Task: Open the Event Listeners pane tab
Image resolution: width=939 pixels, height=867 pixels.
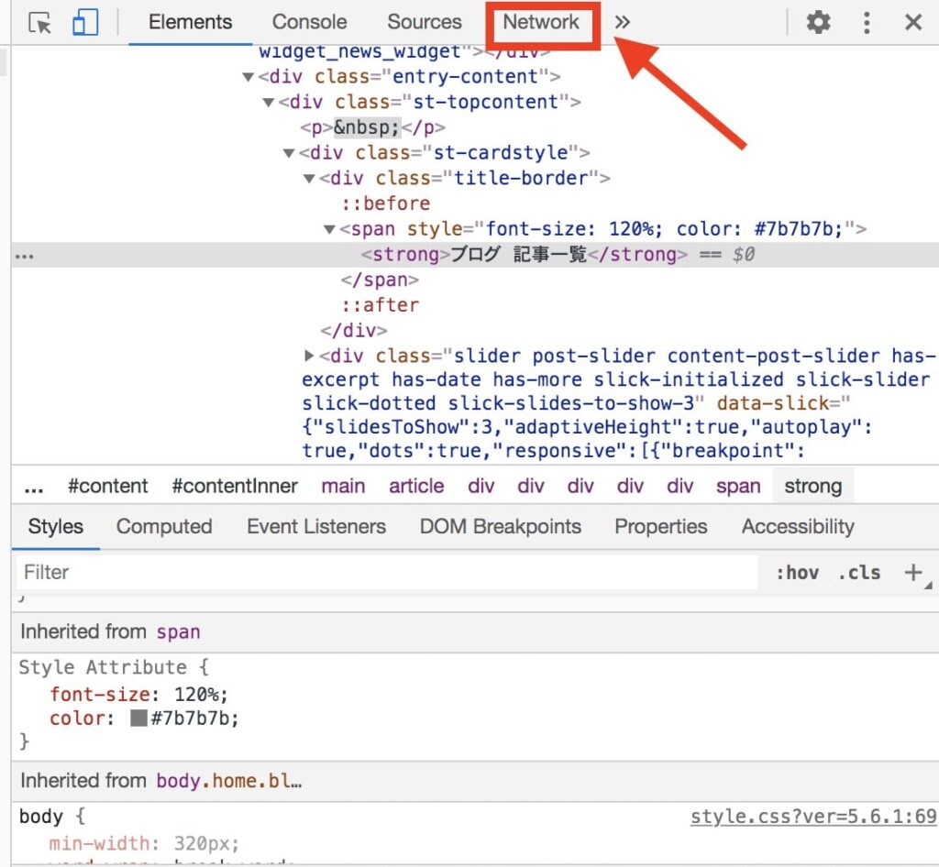Action: click(x=316, y=527)
